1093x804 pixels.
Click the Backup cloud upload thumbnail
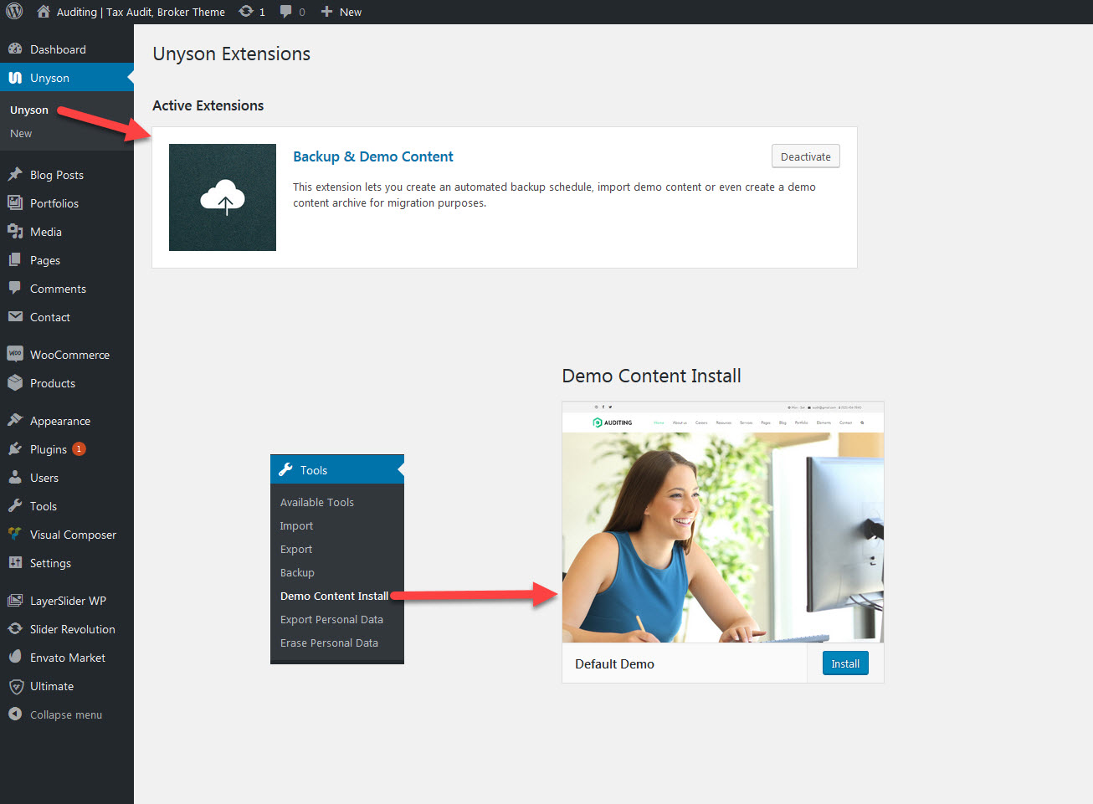point(223,197)
